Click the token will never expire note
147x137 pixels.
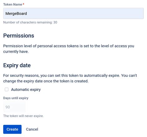click(x=23, y=116)
